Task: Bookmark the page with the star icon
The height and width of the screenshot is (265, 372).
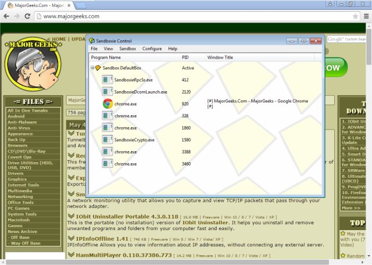Action: (356, 16)
